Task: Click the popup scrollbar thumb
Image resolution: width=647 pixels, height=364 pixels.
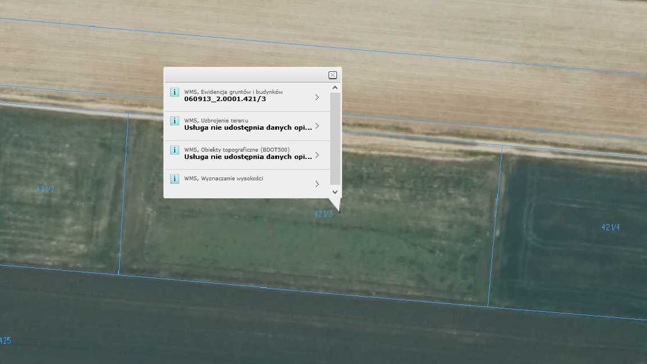Action: [335, 138]
